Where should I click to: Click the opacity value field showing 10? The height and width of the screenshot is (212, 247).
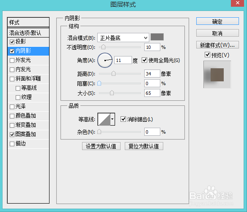coord(152,47)
